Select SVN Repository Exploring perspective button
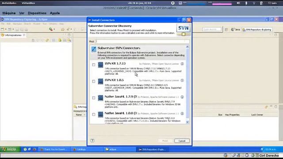Screen dimensions: 283x159 [257, 30]
